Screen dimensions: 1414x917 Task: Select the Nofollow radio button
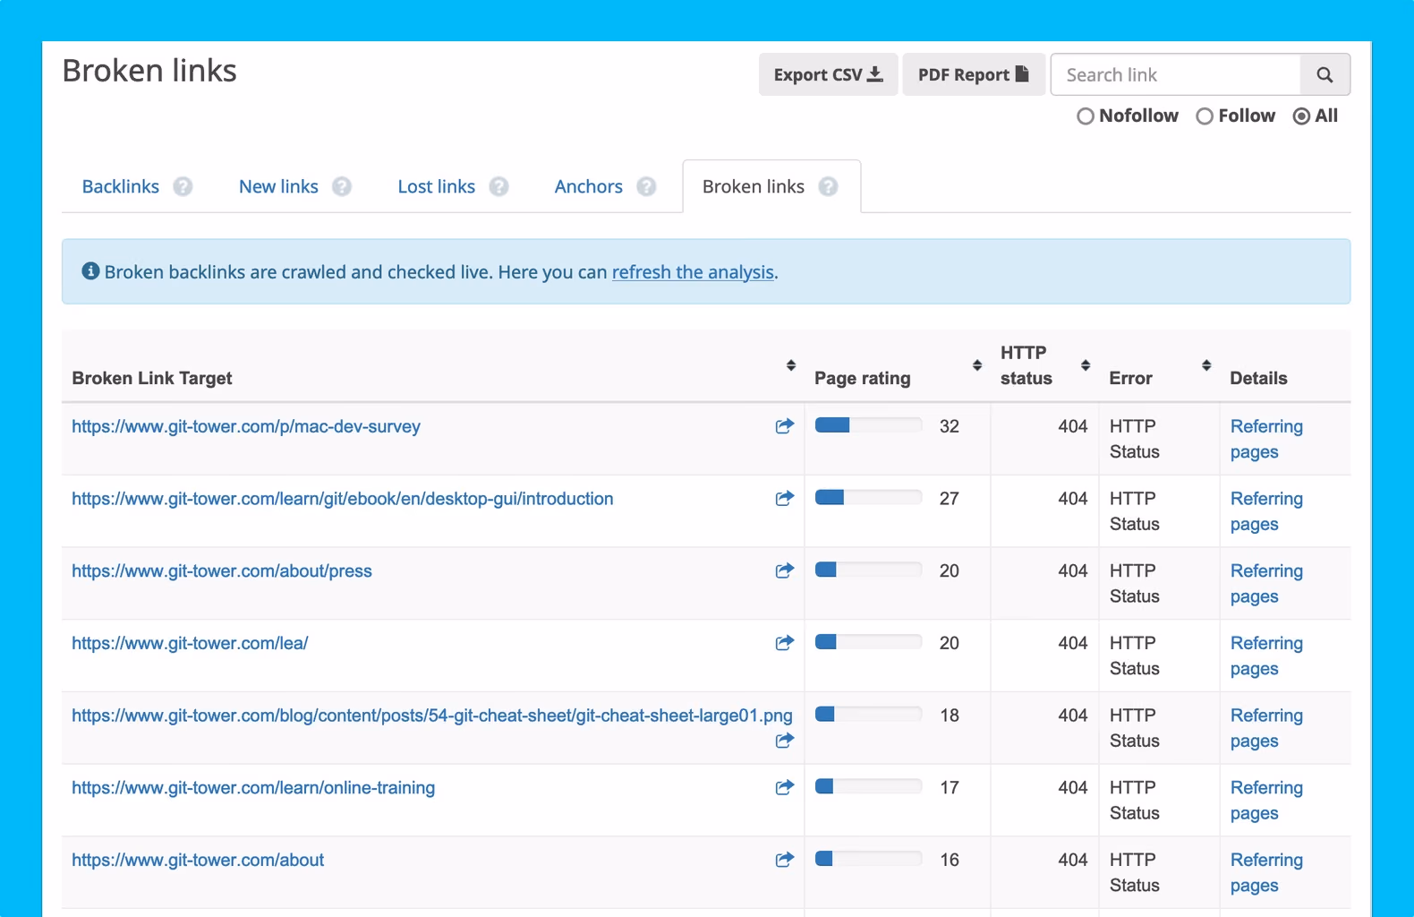click(x=1086, y=116)
